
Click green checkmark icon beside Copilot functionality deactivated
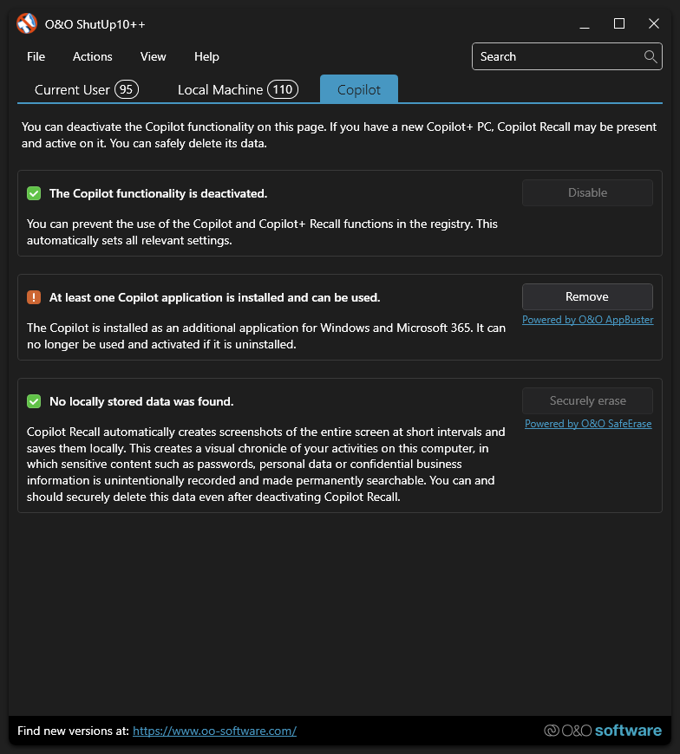(x=34, y=194)
